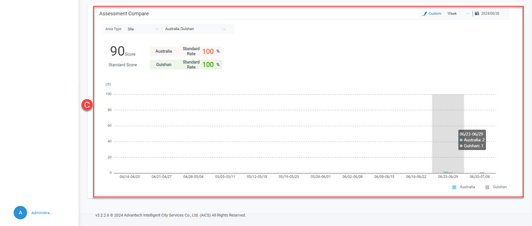Click the 05/26-06/01 axis label
The width and height of the screenshot is (532, 226).
tap(320, 177)
